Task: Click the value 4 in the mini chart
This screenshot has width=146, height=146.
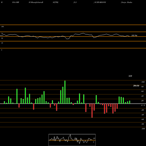Action: 93,142
